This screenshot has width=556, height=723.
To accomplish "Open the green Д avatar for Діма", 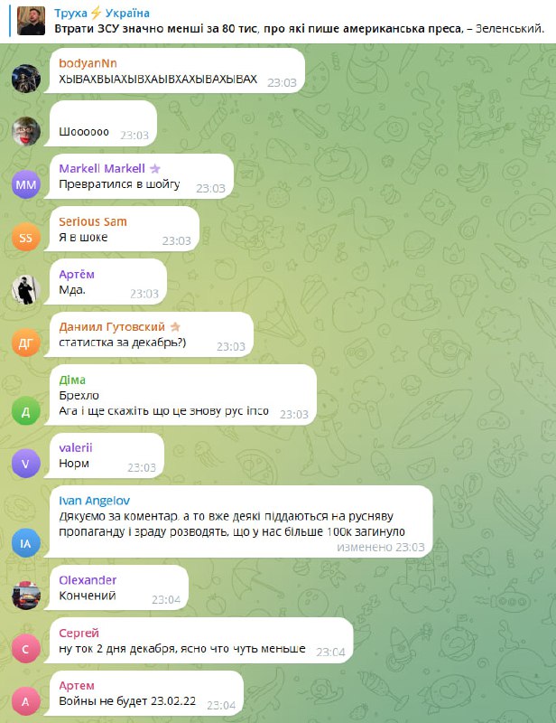I will click(26, 411).
